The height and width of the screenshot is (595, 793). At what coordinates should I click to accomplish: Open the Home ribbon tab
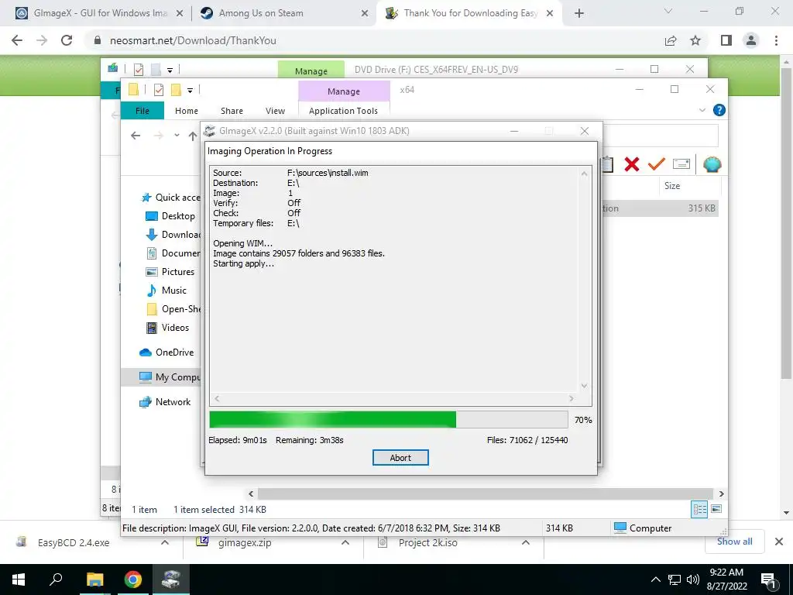(x=186, y=110)
